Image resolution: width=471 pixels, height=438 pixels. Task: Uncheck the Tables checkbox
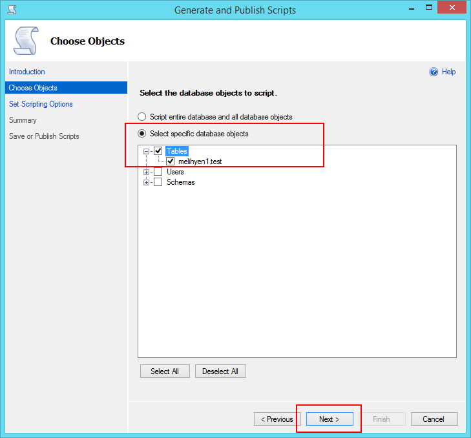point(158,151)
